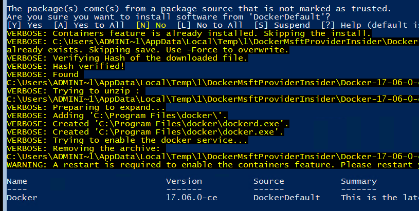Click the DockerDefault source value in table
The height and width of the screenshot is (211, 419).
pyautogui.click(x=286, y=198)
